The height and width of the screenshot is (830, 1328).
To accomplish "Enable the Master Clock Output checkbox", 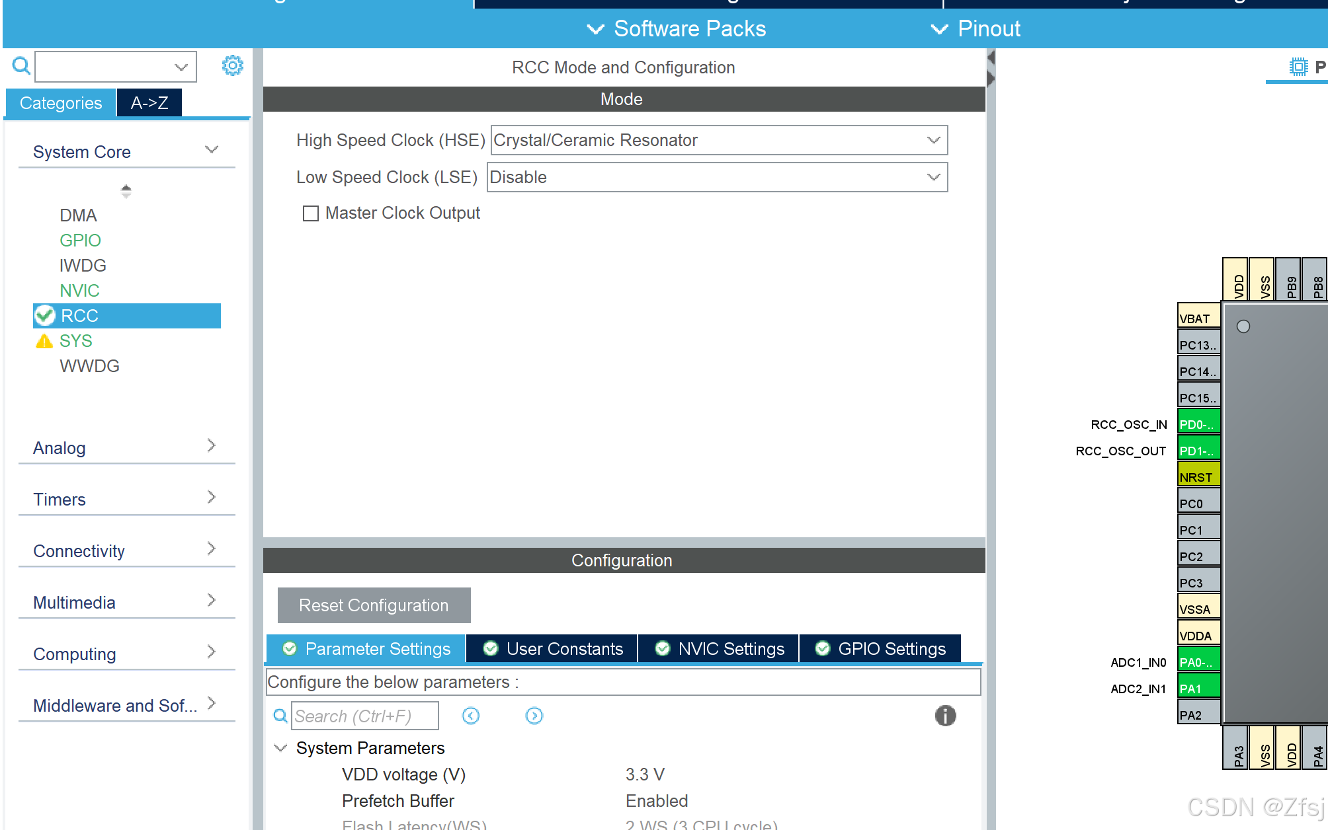I will (x=311, y=213).
